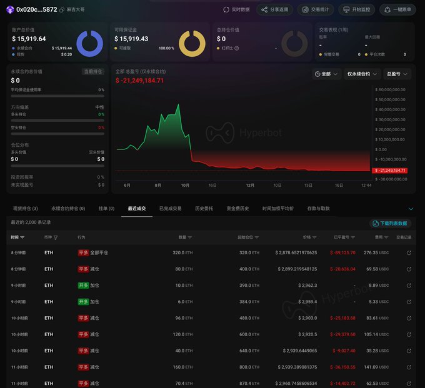This screenshot has width=425, height=388.
Task: Click the PnL chart at the October peak
Action: pyautogui.click(x=179, y=105)
